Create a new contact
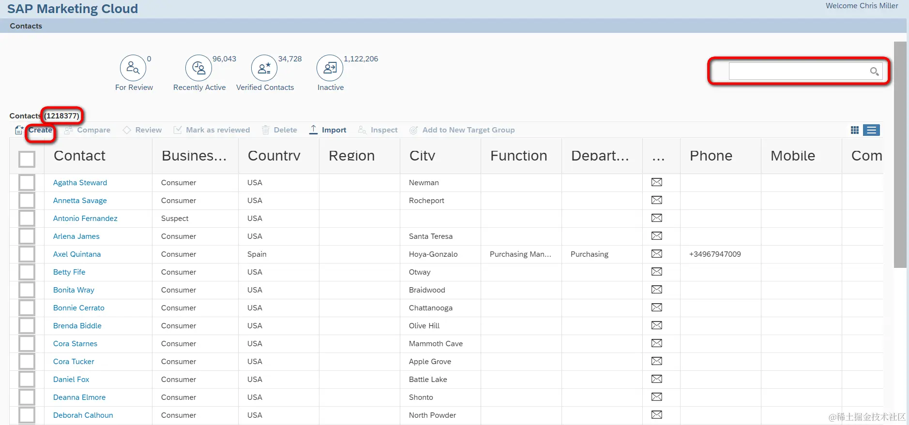 coord(34,130)
